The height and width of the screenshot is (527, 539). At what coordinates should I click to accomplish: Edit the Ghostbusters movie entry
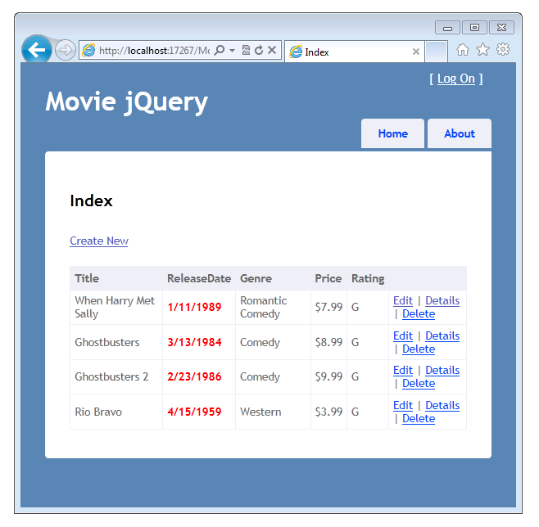[x=403, y=336]
